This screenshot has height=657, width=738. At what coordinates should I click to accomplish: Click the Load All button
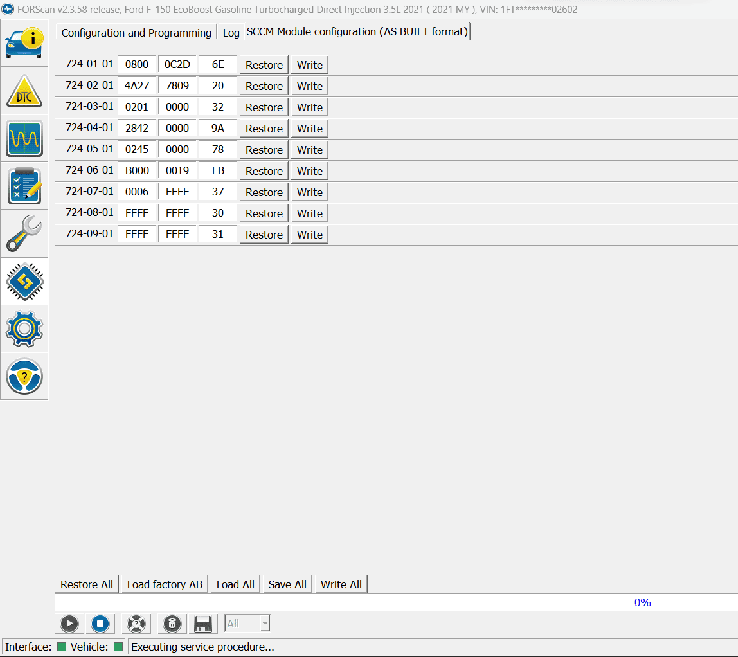[235, 584]
